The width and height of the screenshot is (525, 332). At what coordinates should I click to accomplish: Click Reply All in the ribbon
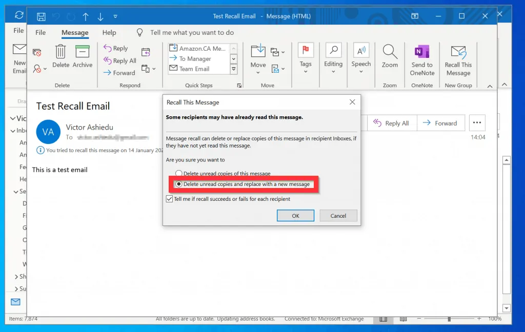120,60
